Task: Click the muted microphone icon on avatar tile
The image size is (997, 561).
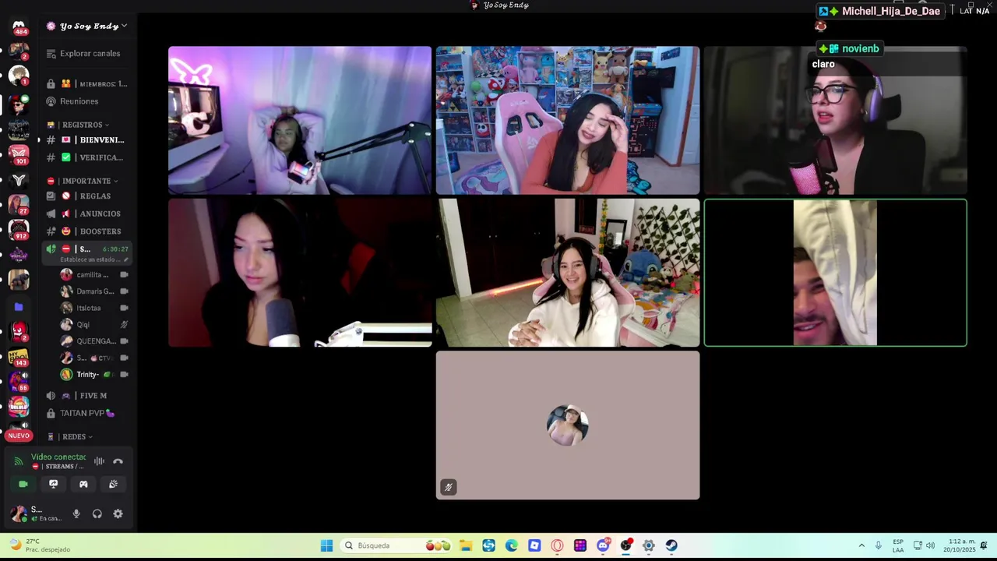Action: 448,488
